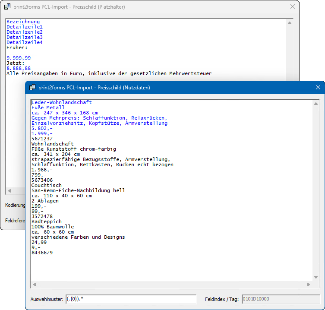
Task: Click the Badteppich line in Nutzdaten
Action: pyautogui.click(x=46, y=221)
